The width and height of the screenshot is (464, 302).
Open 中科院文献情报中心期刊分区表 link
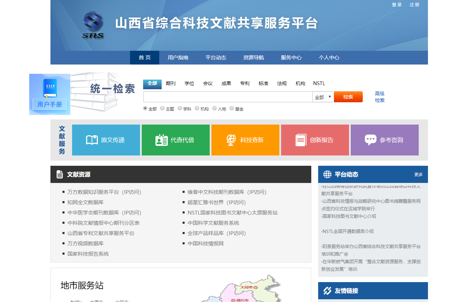coord(104,223)
